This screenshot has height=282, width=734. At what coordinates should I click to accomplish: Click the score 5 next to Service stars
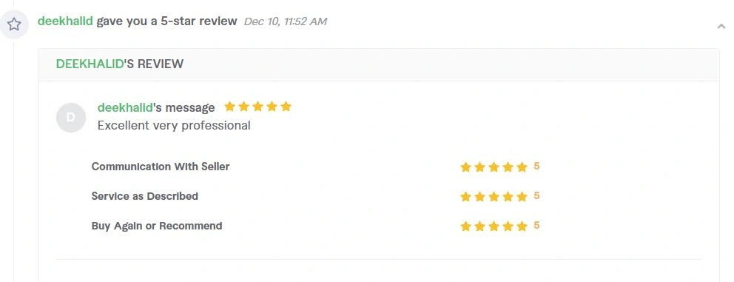[x=536, y=196]
